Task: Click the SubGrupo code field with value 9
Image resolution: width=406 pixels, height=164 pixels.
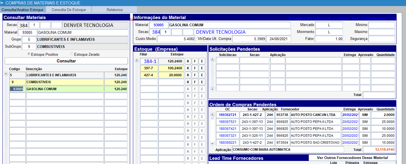Action: tap(29, 47)
